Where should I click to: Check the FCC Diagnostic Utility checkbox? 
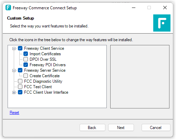point(20,81)
